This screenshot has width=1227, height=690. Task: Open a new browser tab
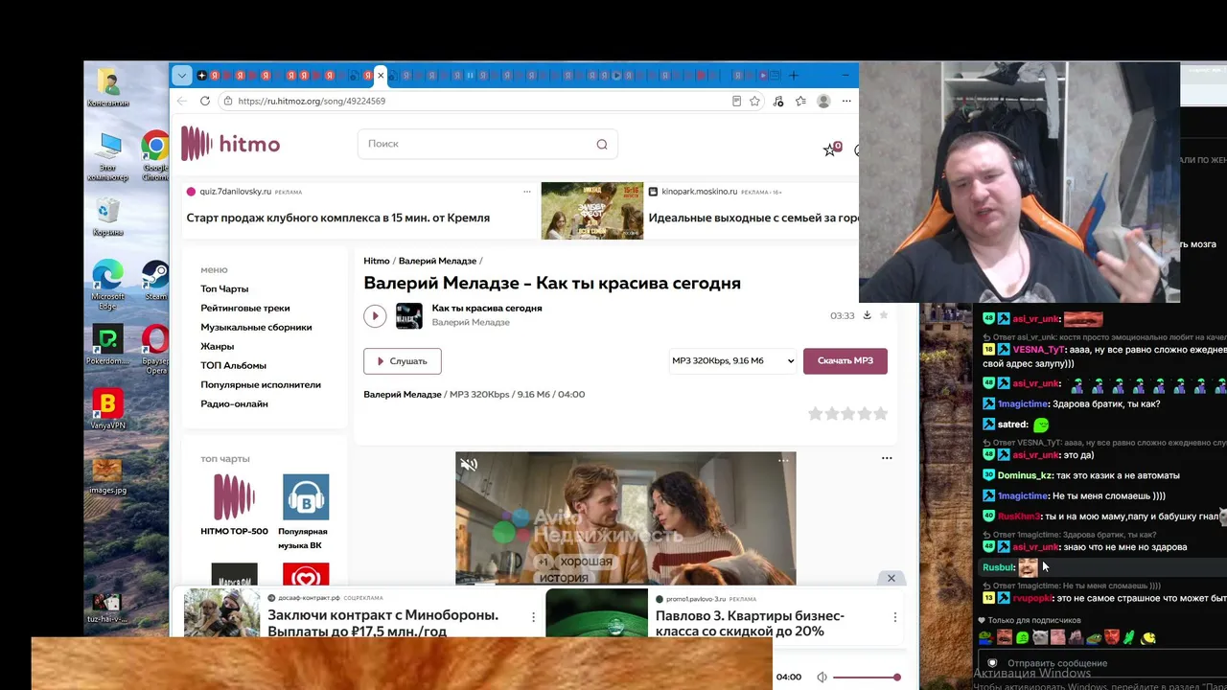pos(793,76)
